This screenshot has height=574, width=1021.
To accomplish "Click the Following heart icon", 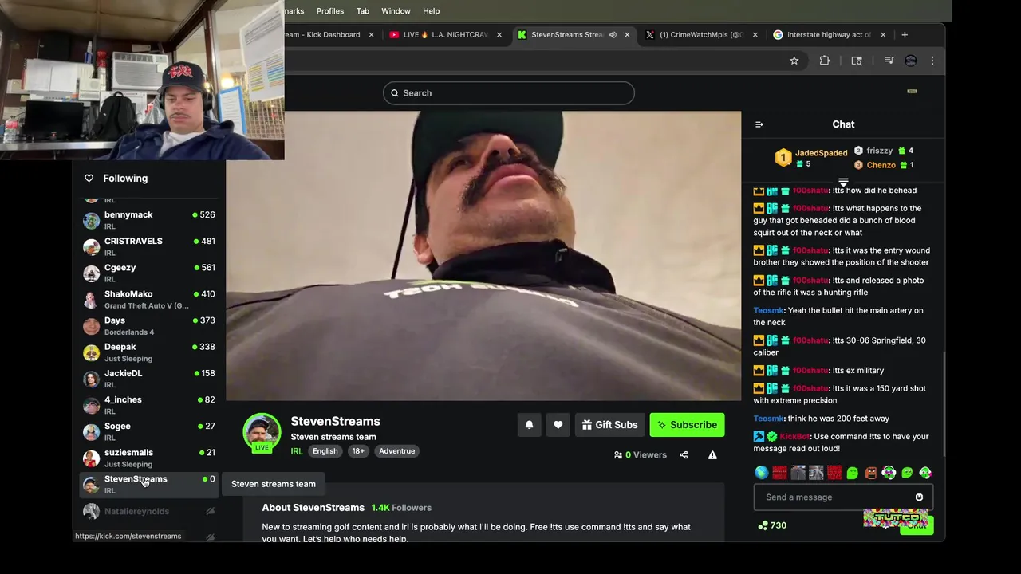I will tap(89, 179).
